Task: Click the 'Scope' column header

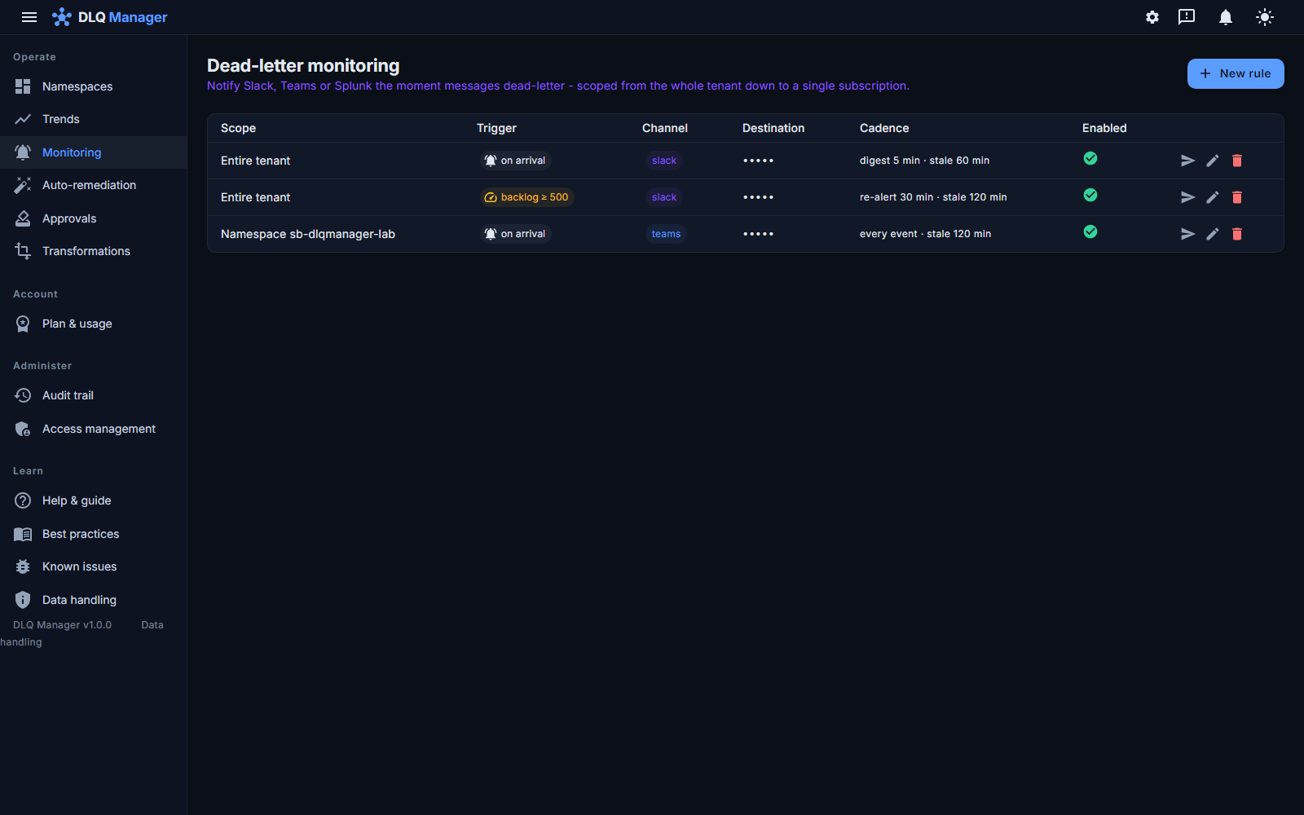Action: point(238,128)
